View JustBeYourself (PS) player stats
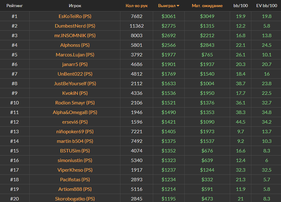Image resolution: width=281 pixels, height=202 pixels. 75,83
